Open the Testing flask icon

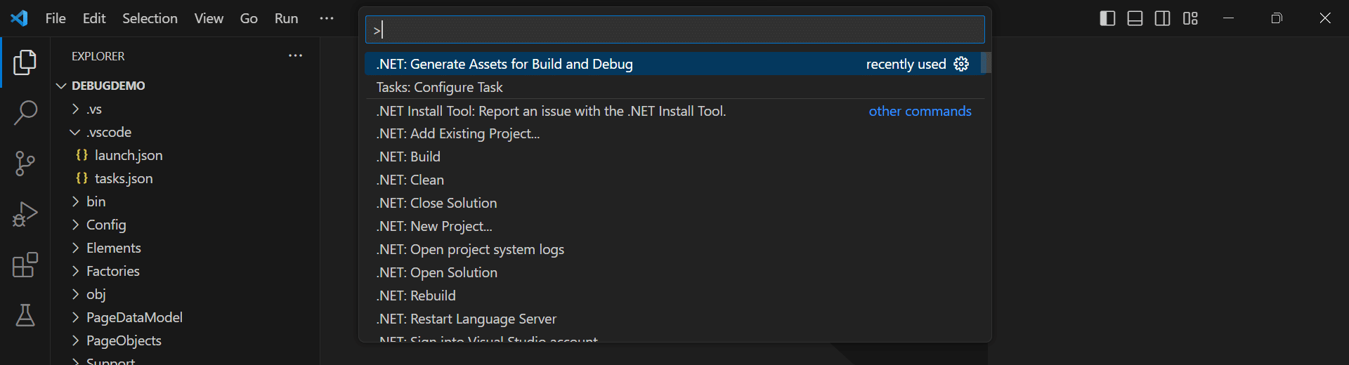coord(25,315)
